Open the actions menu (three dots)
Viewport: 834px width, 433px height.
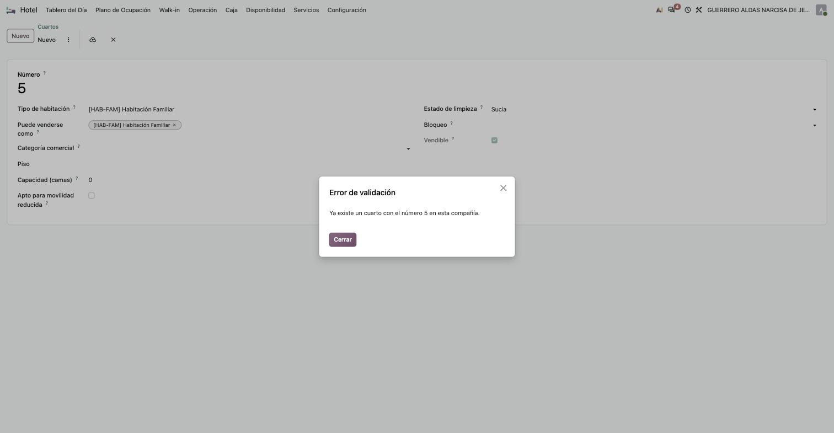[x=68, y=40]
